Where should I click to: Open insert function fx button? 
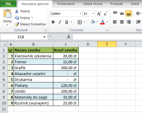[x=68, y=37]
